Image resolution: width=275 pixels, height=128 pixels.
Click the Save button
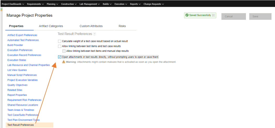coord(255,16)
